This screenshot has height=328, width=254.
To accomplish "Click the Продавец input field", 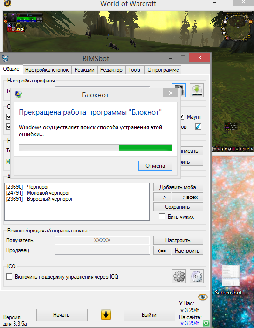I will pyautogui.click(x=103, y=250).
